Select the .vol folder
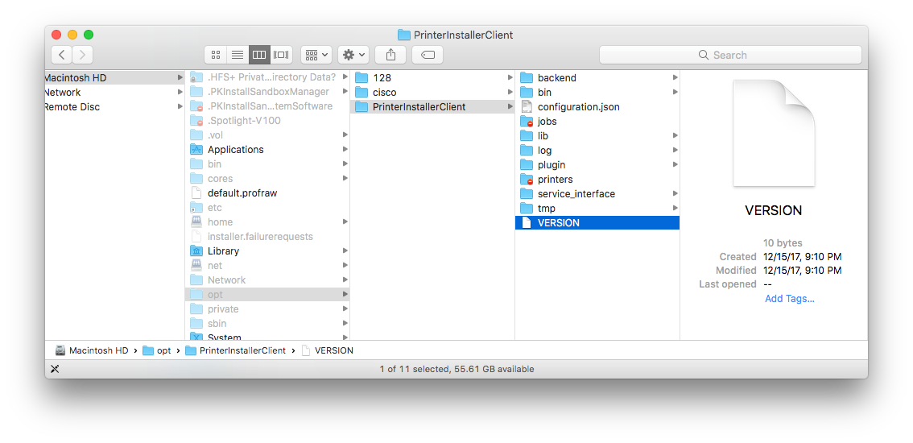 (267, 135)
